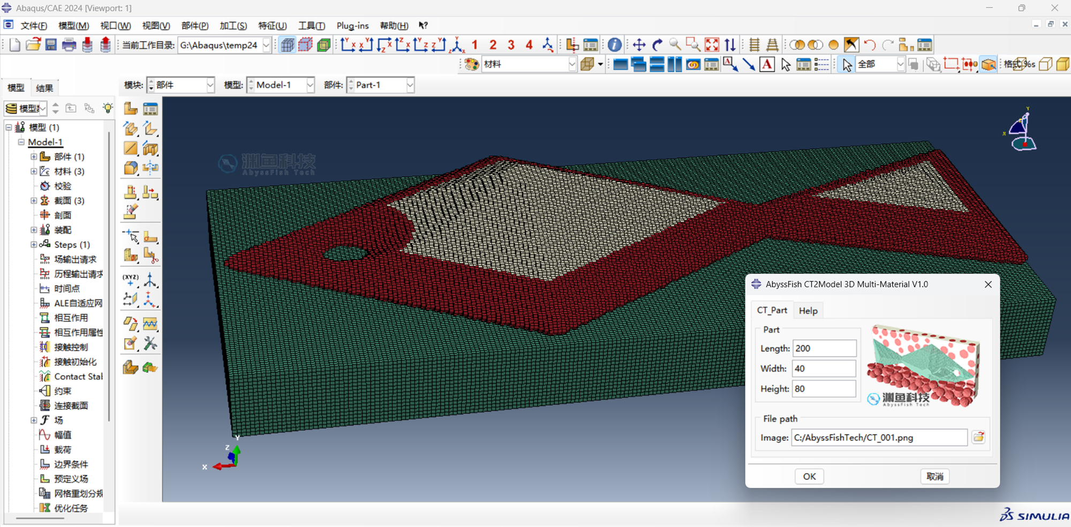Click the New model database icon
Viewport: 1071px width, 527px height.
(15, 45)
